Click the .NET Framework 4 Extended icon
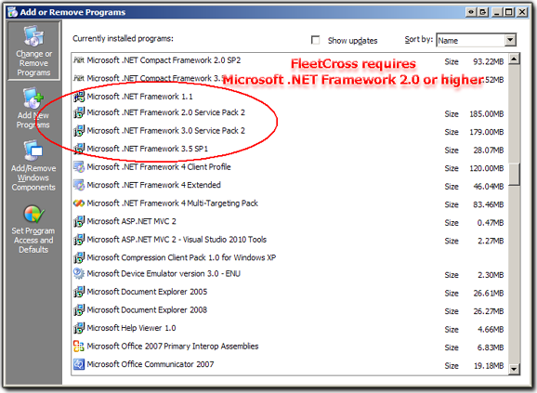537x393 pixels. pyautogui.click(x=79, y=185)
